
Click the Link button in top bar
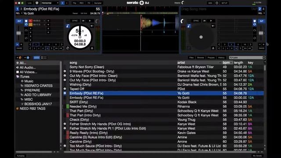point(29,3)
